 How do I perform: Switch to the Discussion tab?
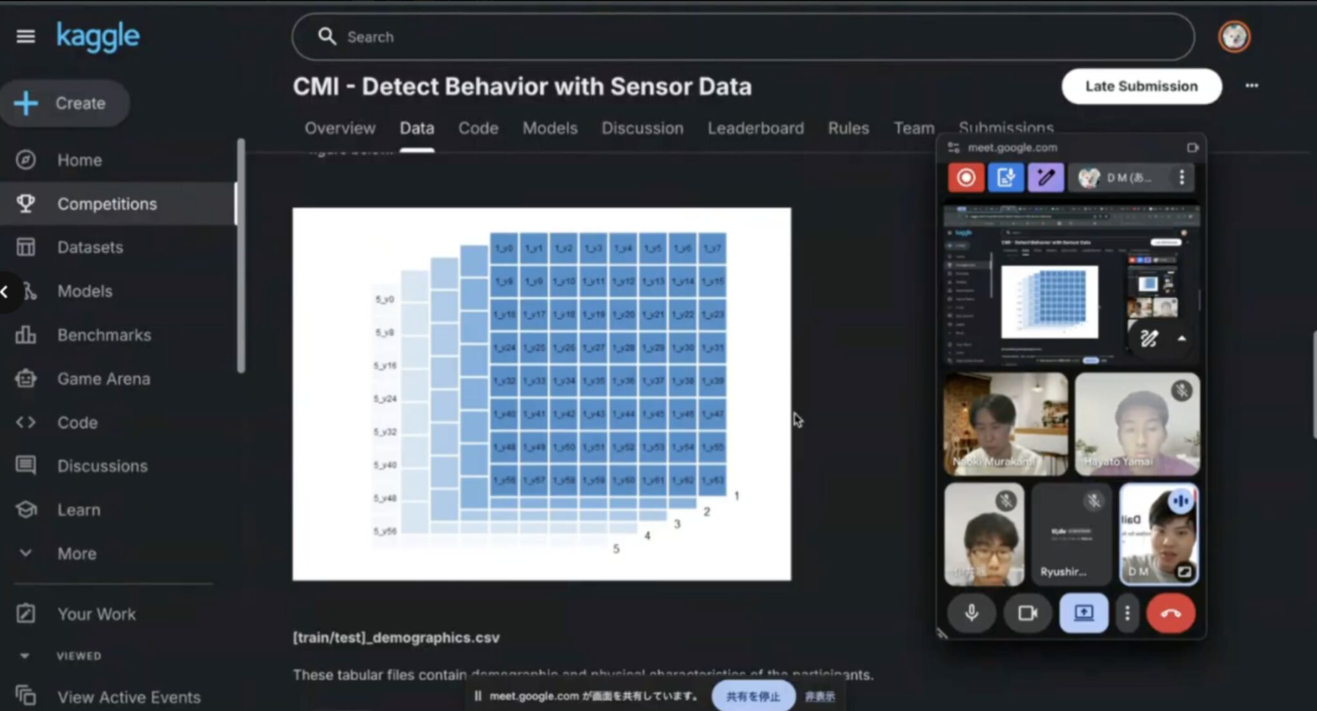click(642, 128)
